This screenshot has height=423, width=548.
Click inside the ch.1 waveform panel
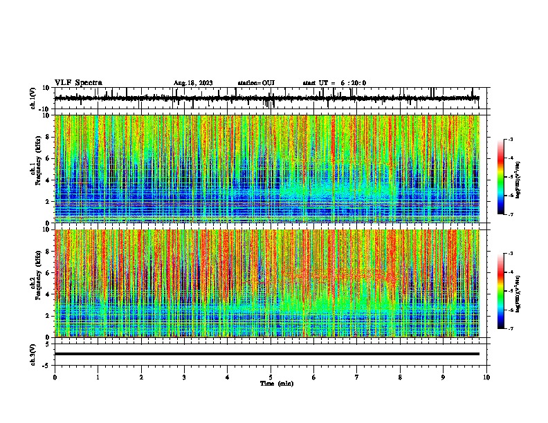[x=271, y=98]
